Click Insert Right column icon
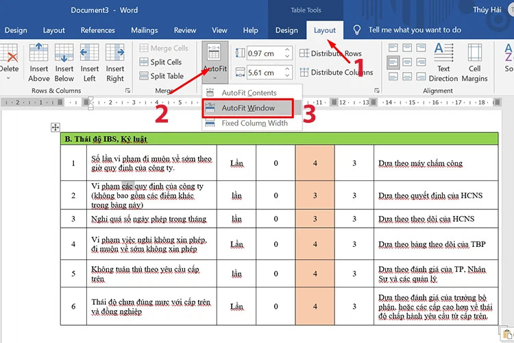 pos(114,53)
